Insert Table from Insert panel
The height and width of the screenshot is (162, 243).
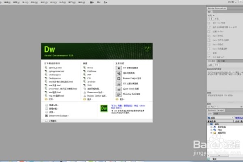tap(215, 53)
